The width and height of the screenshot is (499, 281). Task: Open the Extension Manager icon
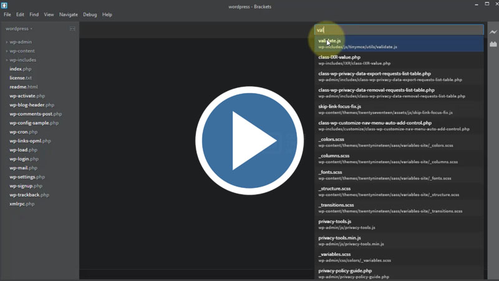[x=493, y=44]
